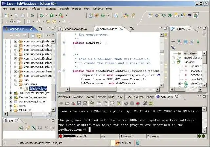Click the green Run button in toolbar
The width and height of the screenshot is (210, 147).
[x=51, y=15]
